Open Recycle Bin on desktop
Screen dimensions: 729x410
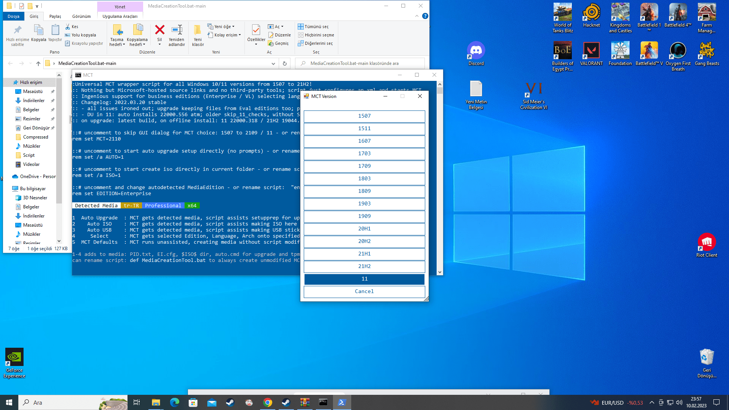pyautogui.click(x=707, y=363)
